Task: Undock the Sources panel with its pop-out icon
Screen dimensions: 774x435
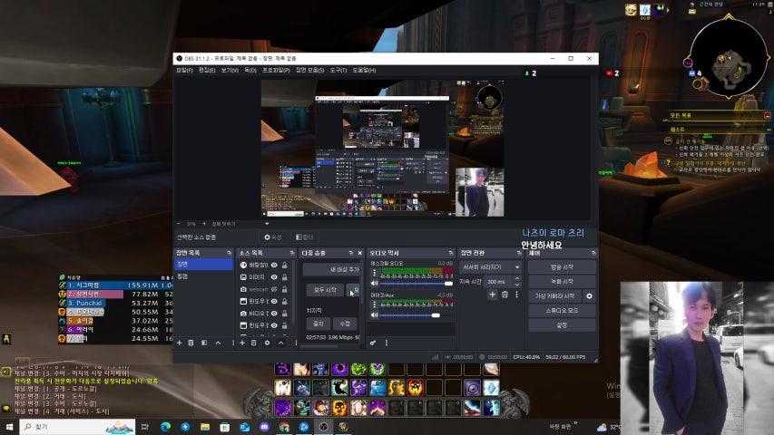Action: 292,253
